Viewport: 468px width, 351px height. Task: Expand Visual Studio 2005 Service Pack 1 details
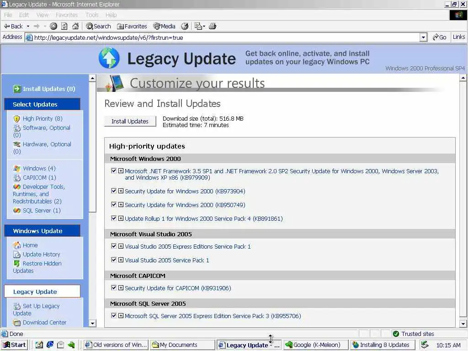tap(121, 260)
